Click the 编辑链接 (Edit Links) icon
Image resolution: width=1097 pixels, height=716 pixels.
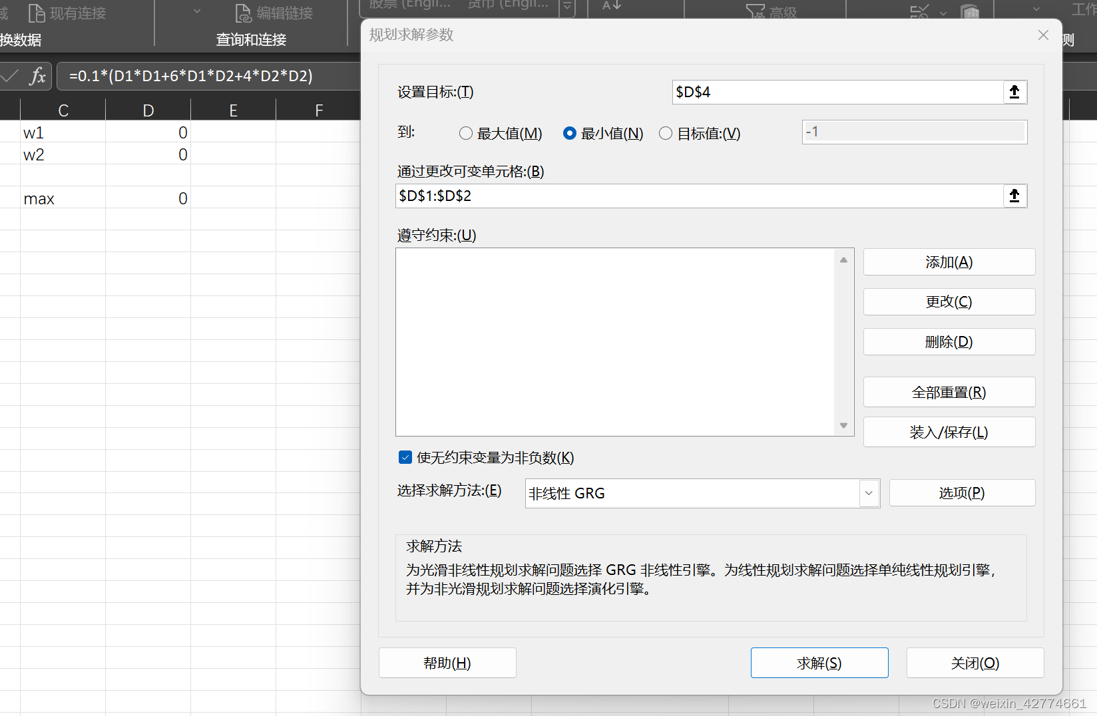[x=273, y=13]
